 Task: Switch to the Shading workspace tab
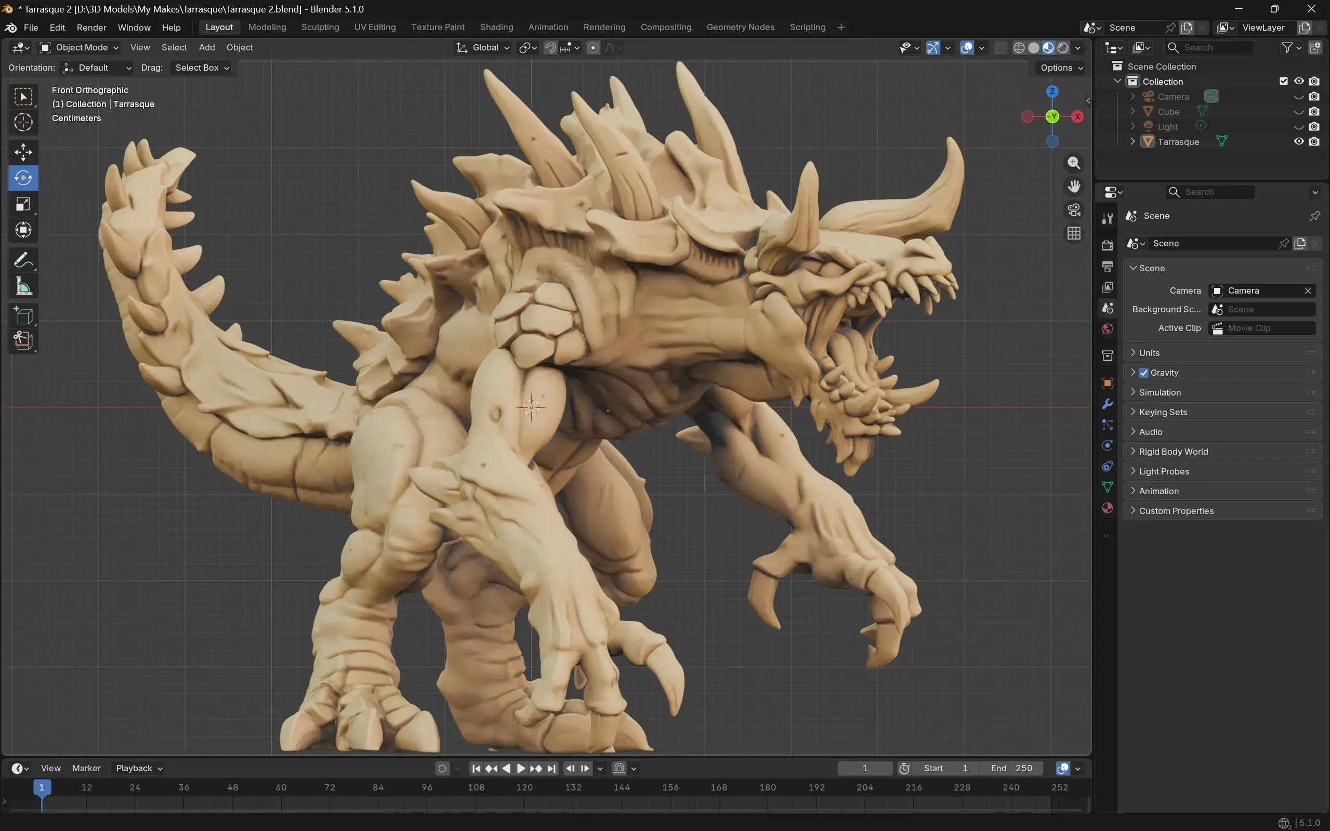point(496,28)
